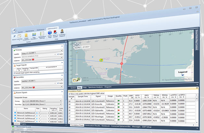Viewport: 204px width, 133px height.
Task: Click the Customer Support icon
Action: click(x=62, y=31)
